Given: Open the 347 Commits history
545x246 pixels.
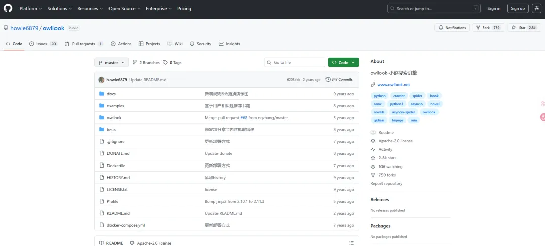Looking at the screenshot, I should point(339,79).
